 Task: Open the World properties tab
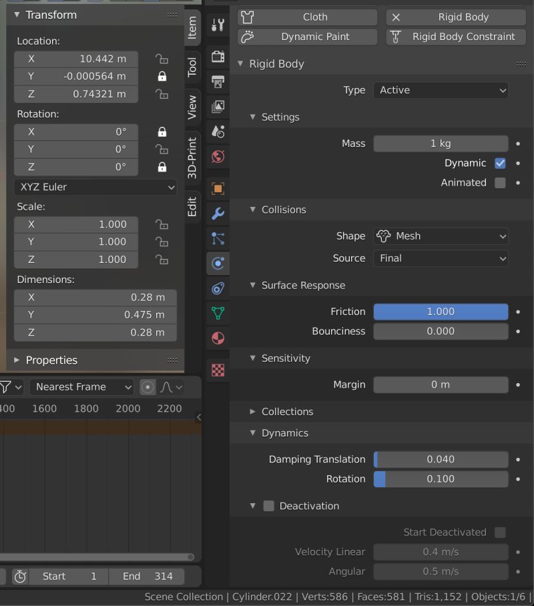coord(217,157)
